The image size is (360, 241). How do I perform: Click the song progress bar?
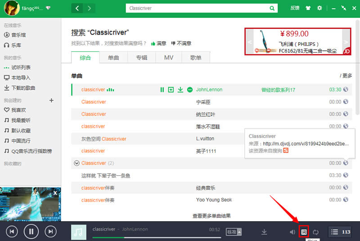pyautogui.click(x=153, y=237)
